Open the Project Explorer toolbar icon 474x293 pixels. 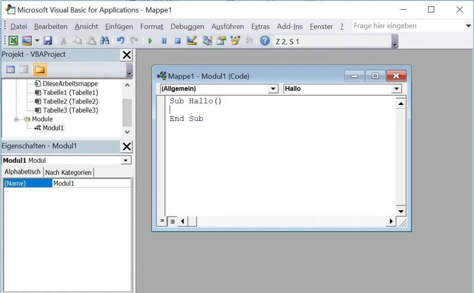(208, 40)
